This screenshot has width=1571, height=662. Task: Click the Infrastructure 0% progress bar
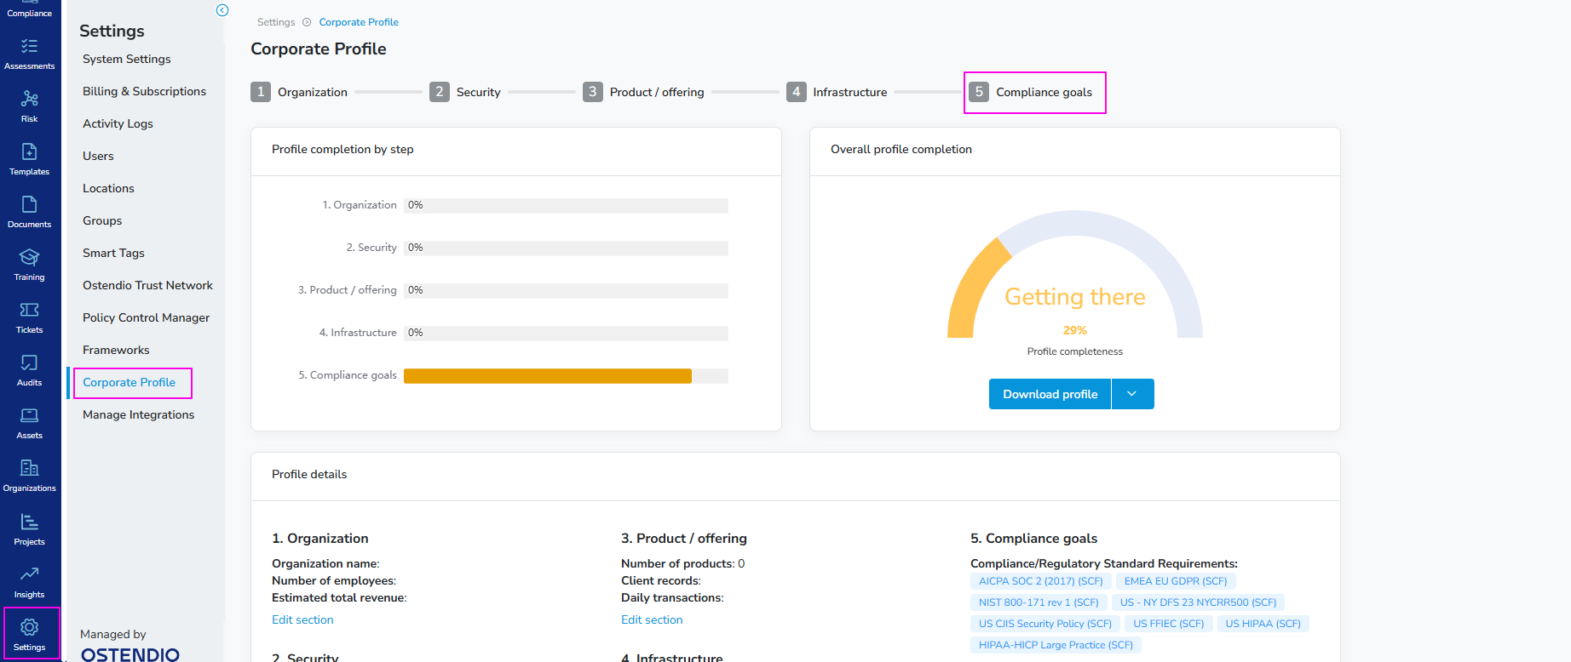(566, 333)
